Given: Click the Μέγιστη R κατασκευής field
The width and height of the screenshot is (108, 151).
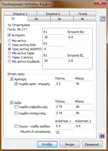Looking at the screenshot, I should (x=64, y=132).
